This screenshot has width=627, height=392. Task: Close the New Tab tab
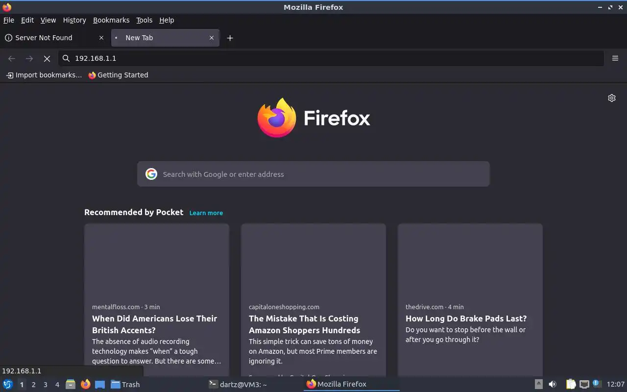(212, 38)
